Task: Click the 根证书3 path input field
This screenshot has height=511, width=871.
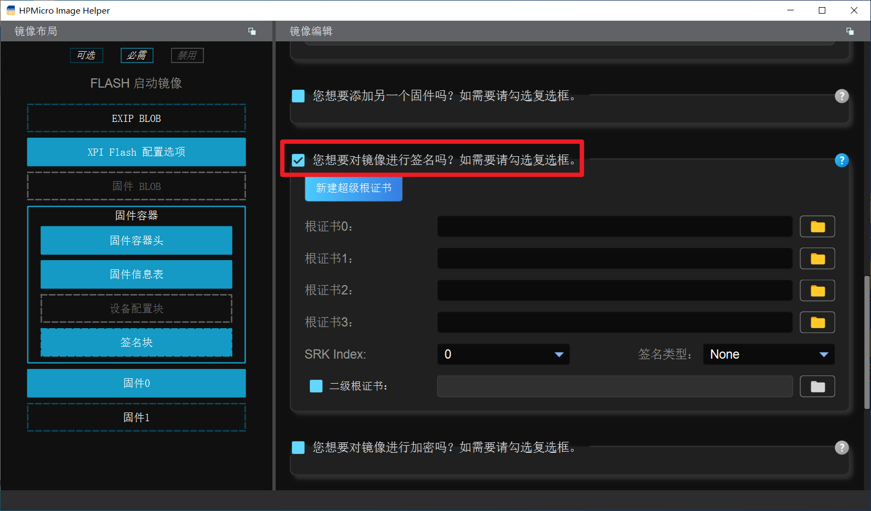Action: [615, 322]
